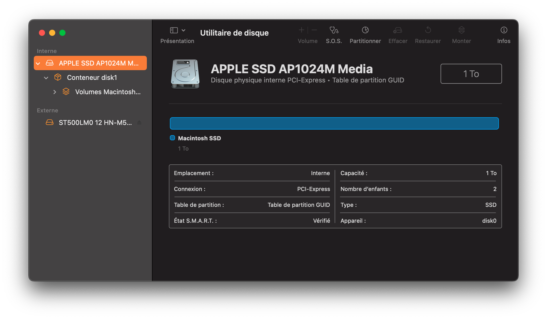Select external ST500LM0 12 HN-M5 disk

pos(90,122)
